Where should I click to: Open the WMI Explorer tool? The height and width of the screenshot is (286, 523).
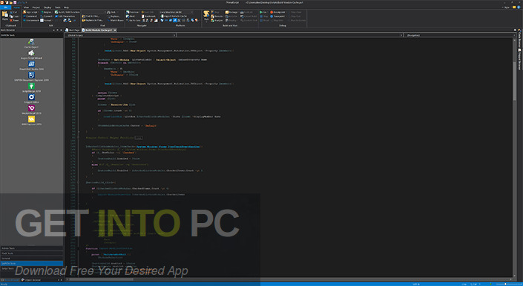coord(31,121)
